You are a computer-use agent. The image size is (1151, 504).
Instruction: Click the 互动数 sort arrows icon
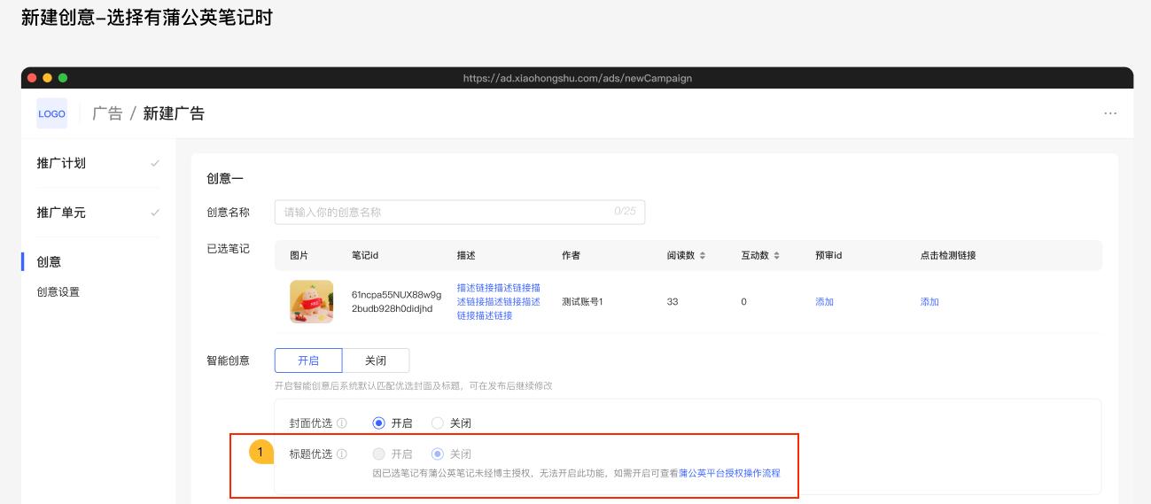pyautogui.click(x=777, y=256)
